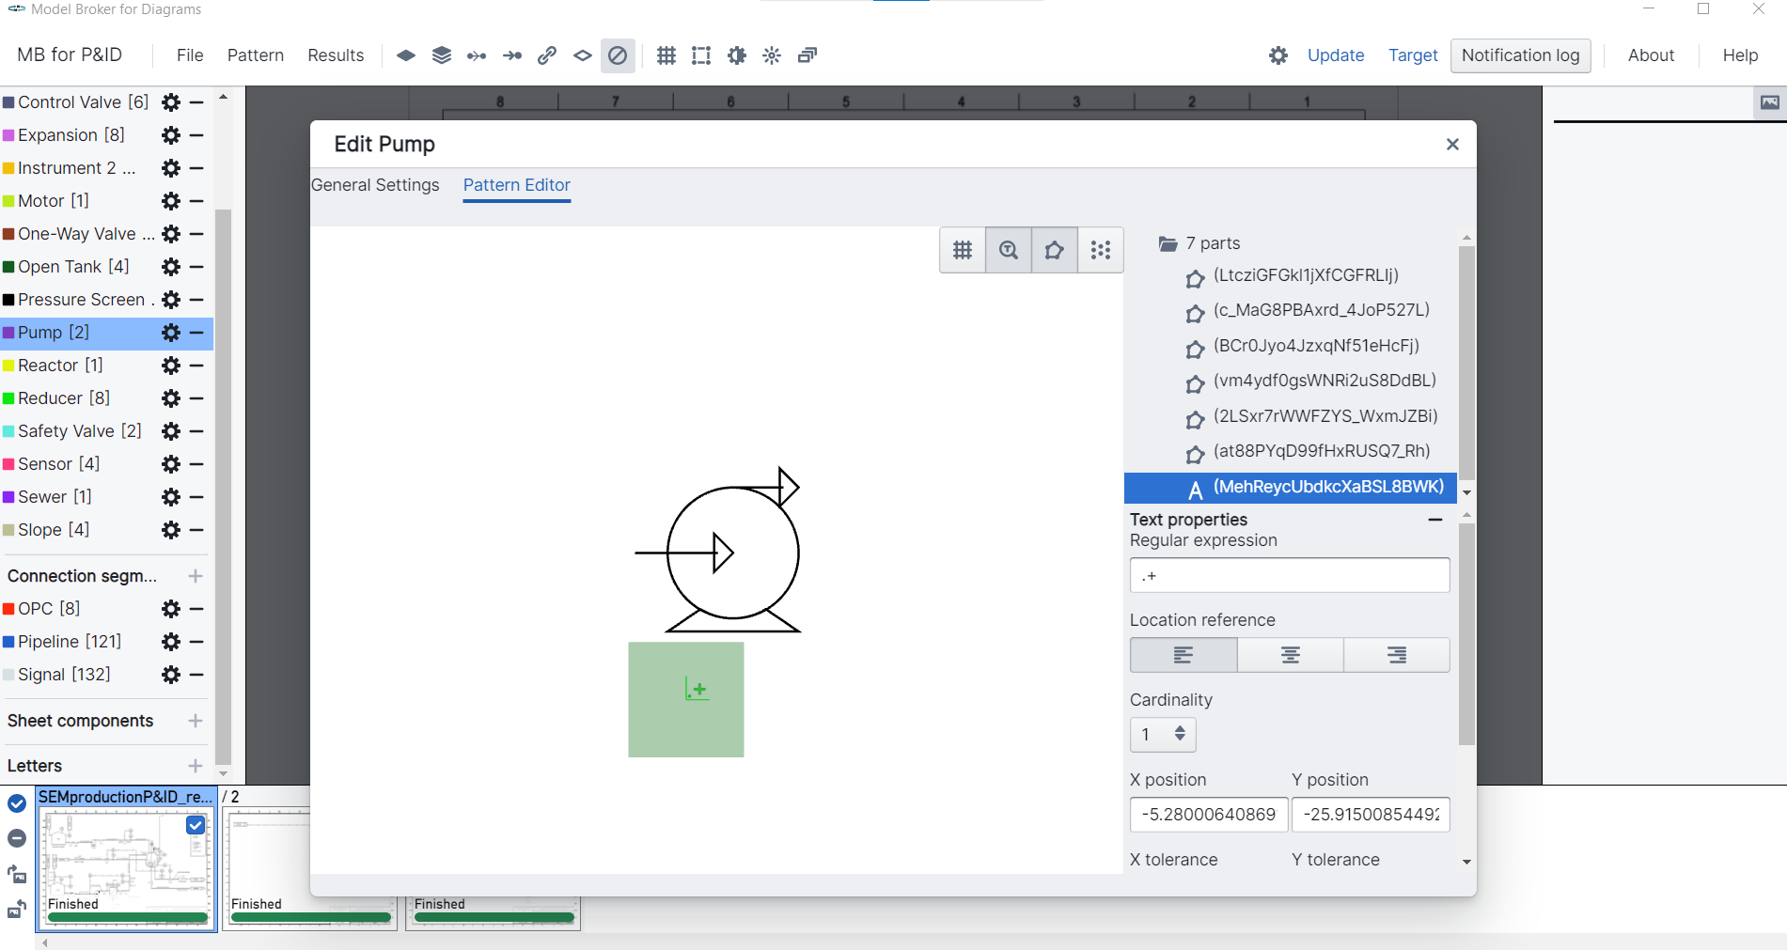Viewport: 1787px width, 950px height.
Task: Select left alignment location reference
Action: [x=1183, y=655]
